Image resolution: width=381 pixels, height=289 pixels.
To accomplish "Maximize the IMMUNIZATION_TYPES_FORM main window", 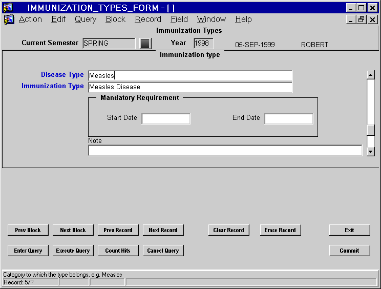I will [361, 8].
